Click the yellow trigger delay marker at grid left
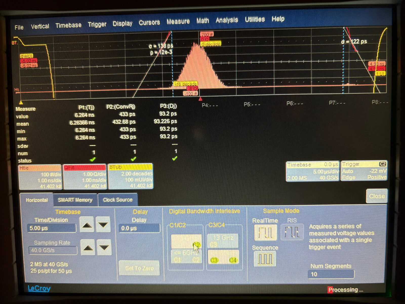405x304 pixels. pos(21,103)
